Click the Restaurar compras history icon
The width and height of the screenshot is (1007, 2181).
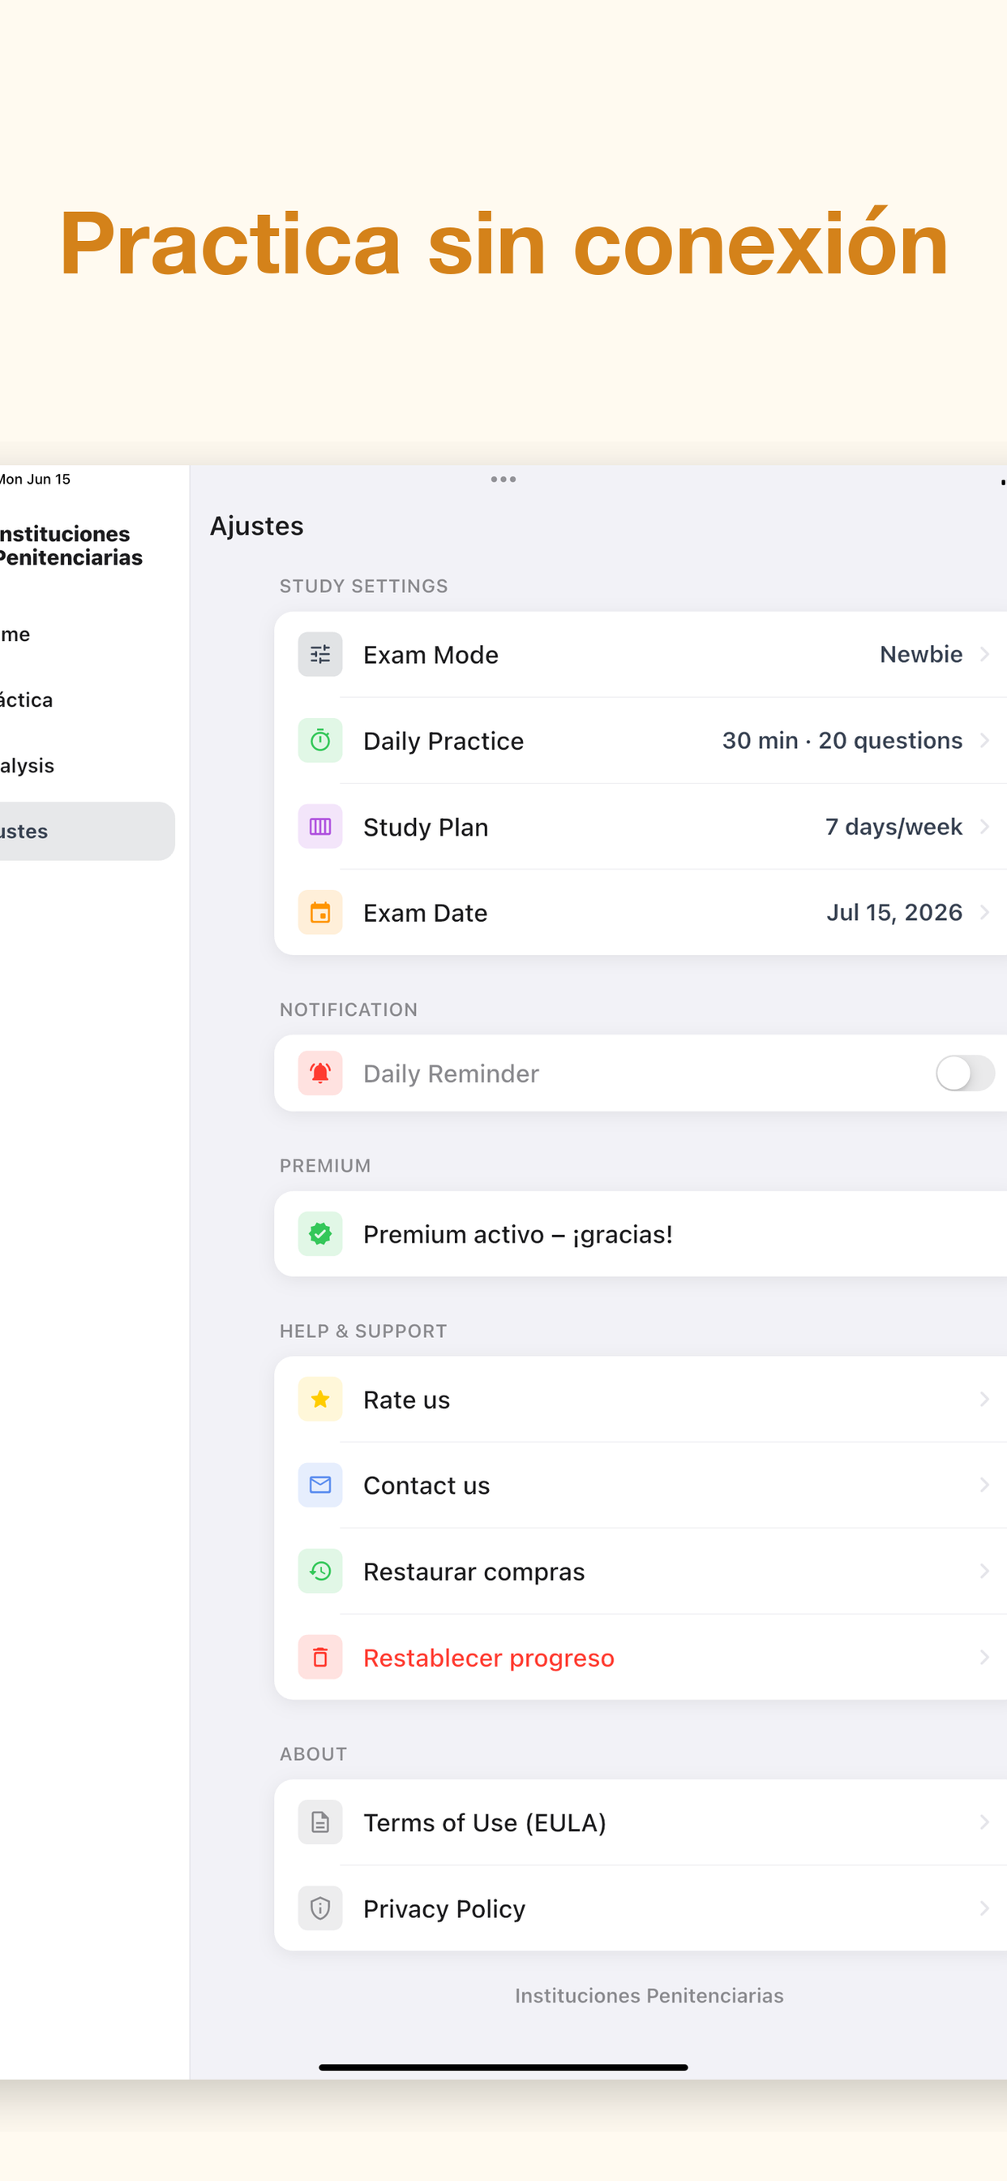coord(320,1572)
